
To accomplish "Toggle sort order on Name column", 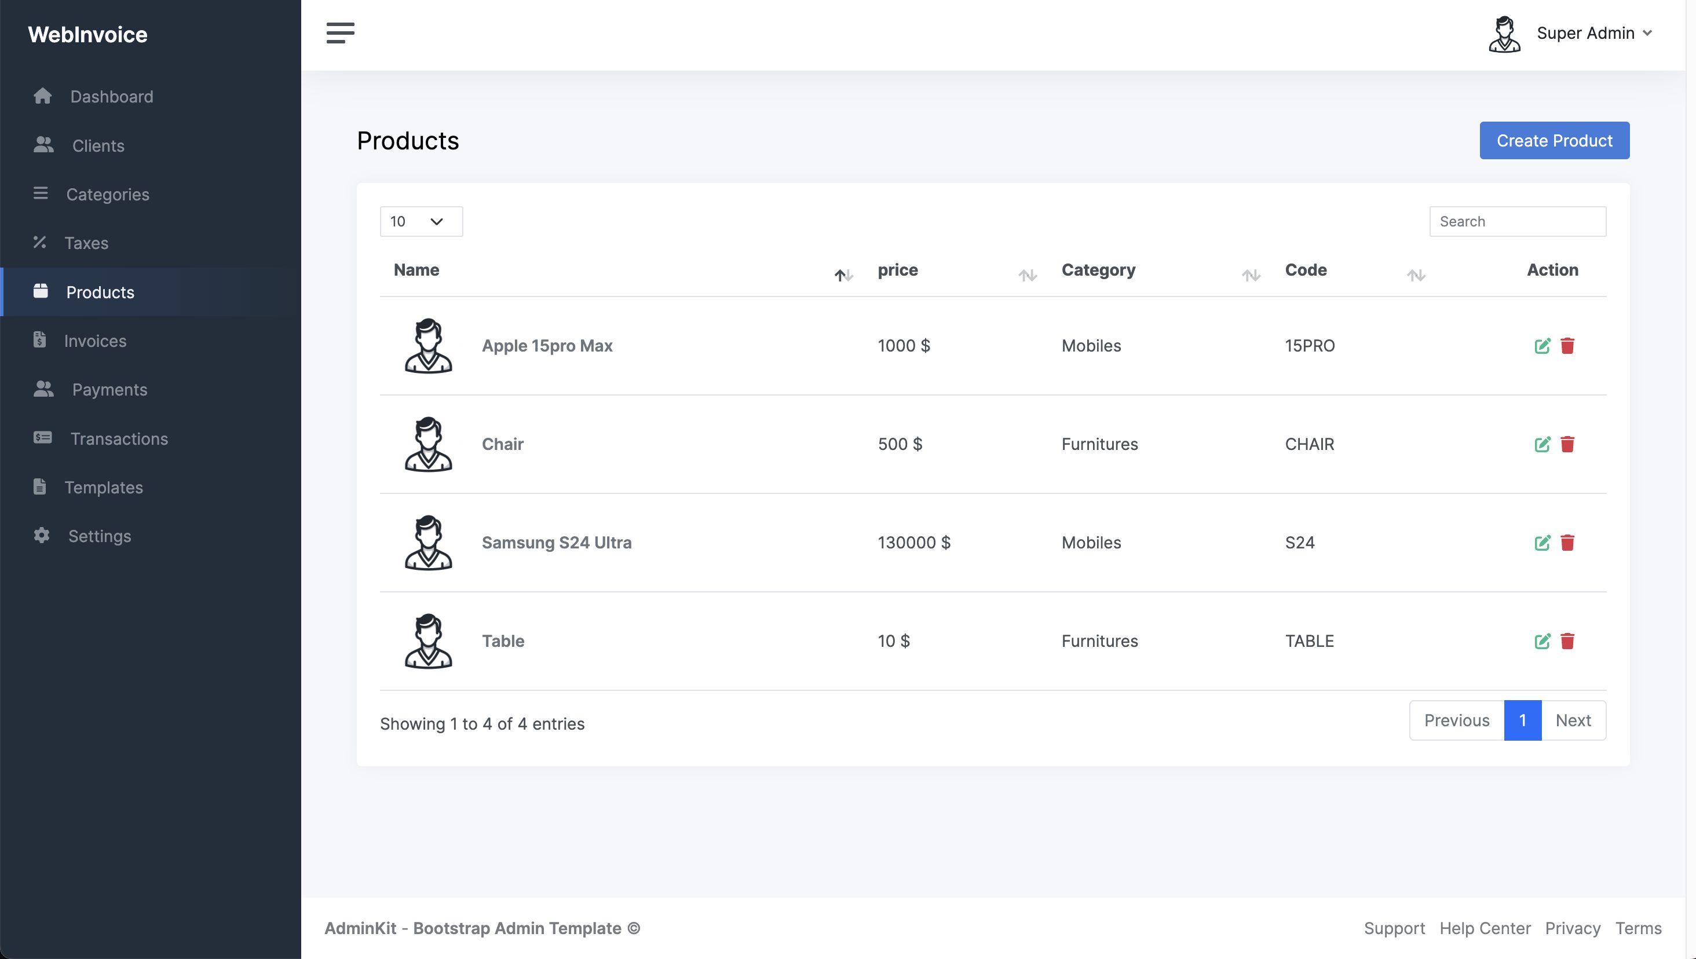I will click(x=843, y=275).
